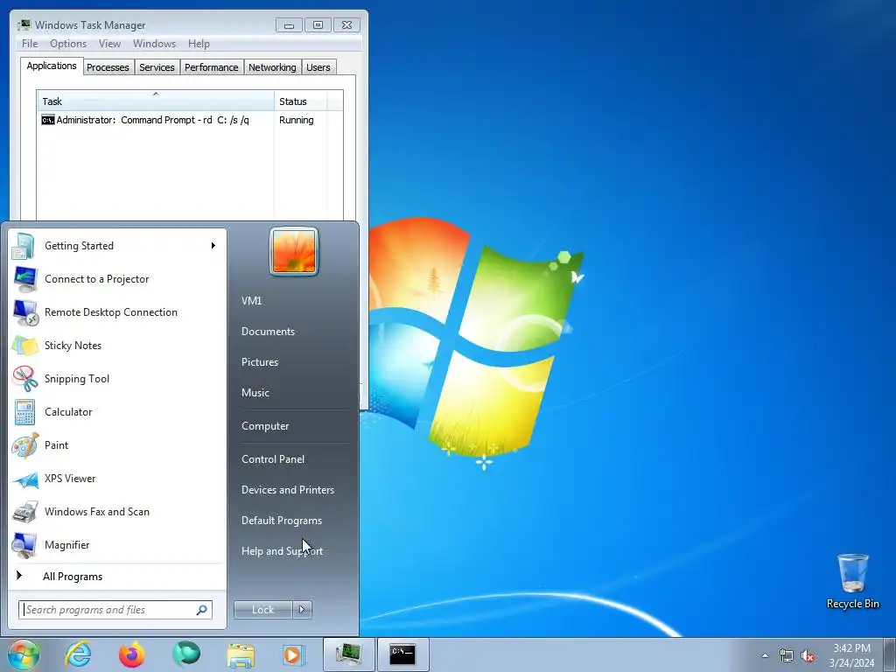Select the Applications tab

coord(52,66)
